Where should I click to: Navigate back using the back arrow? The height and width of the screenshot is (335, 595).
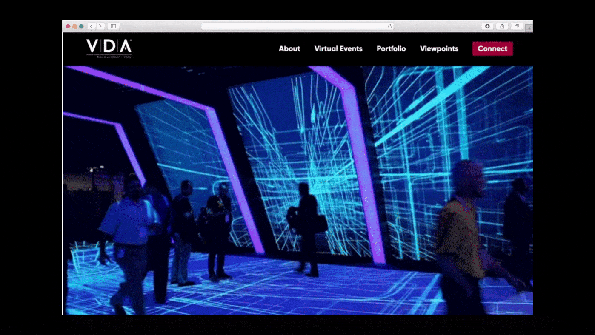pyautogui.click(x=91, y=26)
